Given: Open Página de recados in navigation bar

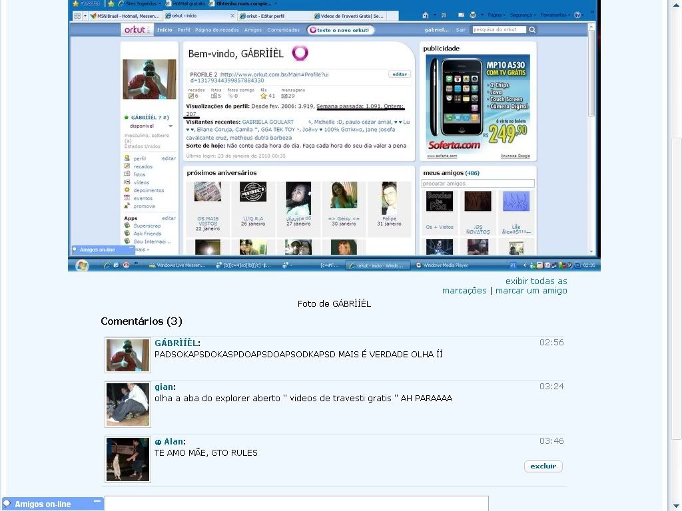Looking at the screenshot, I should point(217,30).
